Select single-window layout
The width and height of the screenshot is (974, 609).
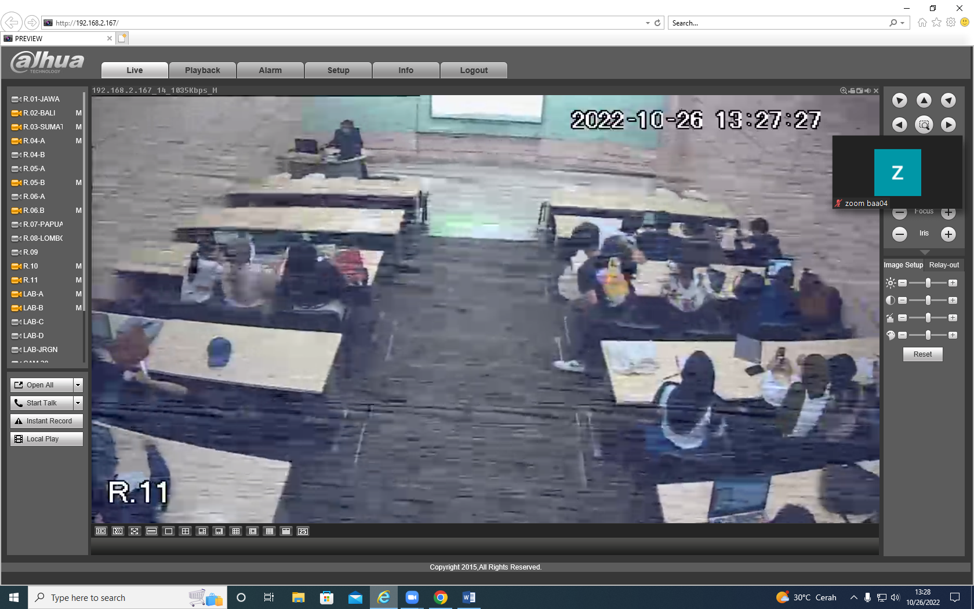pos(168,531)
